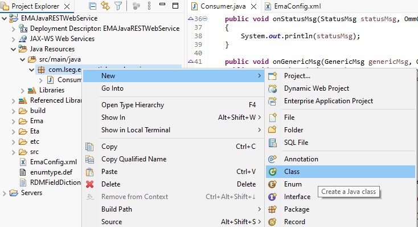418x227 pixels.
Task: Click Collapse All icon in Project Explorer toolbar
Action: point(92,6)
